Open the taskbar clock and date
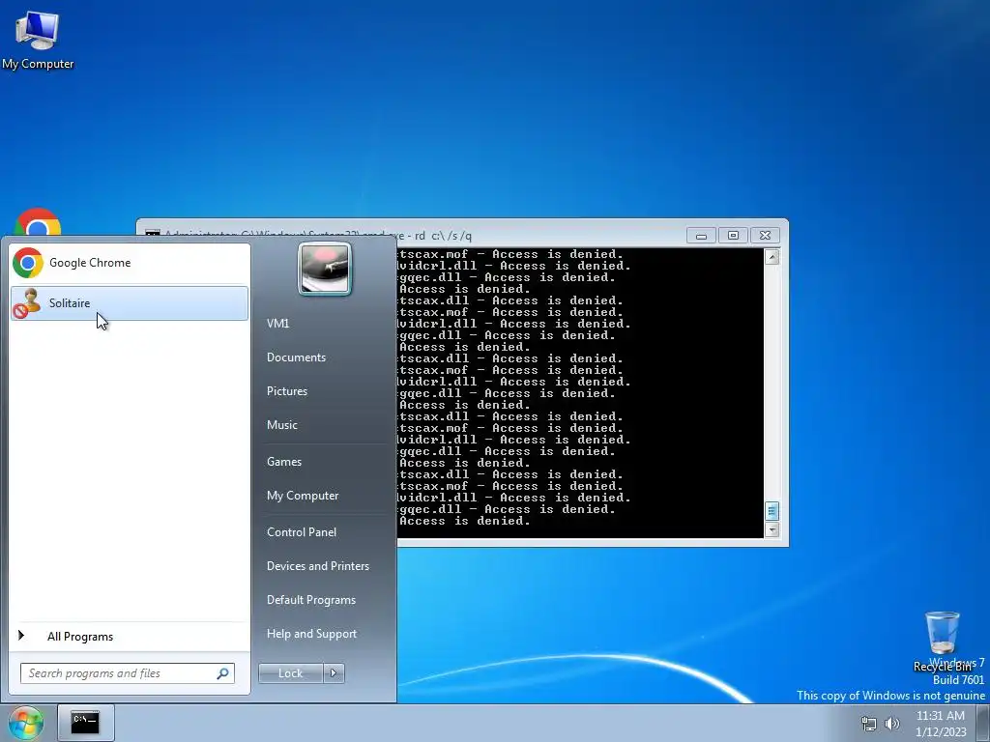The height and width of the screenshot is (742, 990). tap(941, 724)
